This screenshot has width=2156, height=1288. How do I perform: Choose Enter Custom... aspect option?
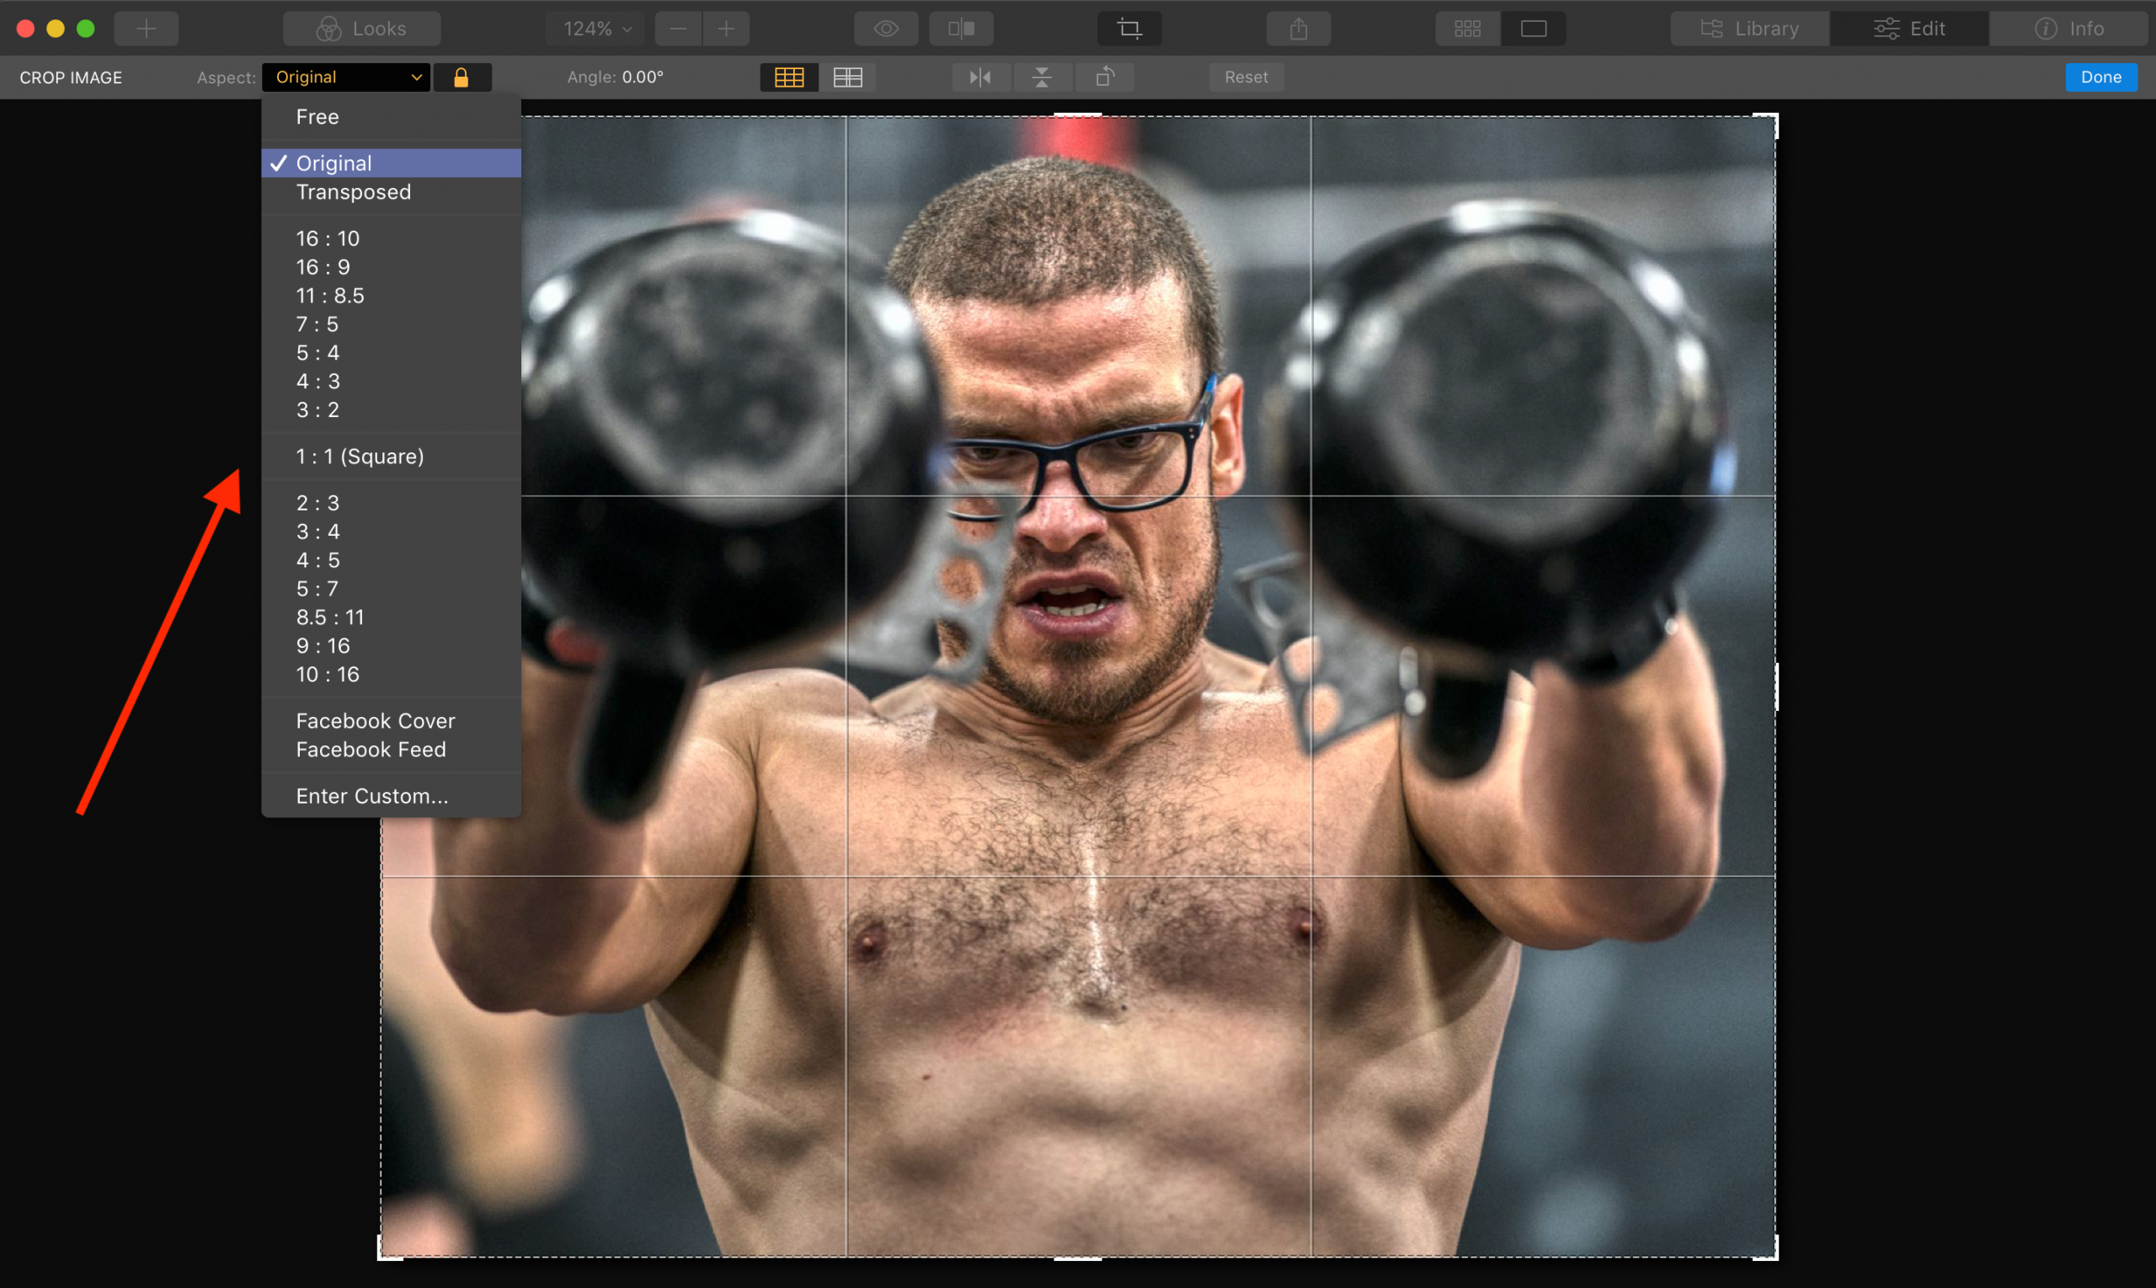coord(371,796)
